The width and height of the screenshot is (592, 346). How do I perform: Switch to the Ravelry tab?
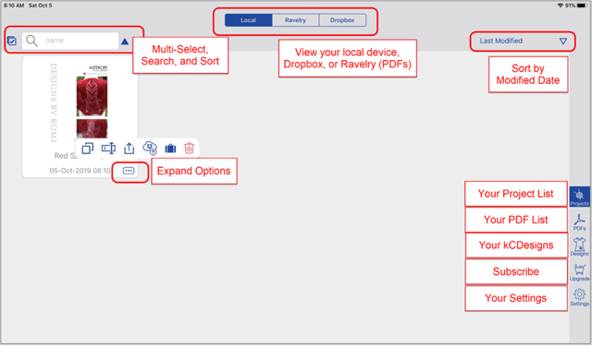(295, 20)
